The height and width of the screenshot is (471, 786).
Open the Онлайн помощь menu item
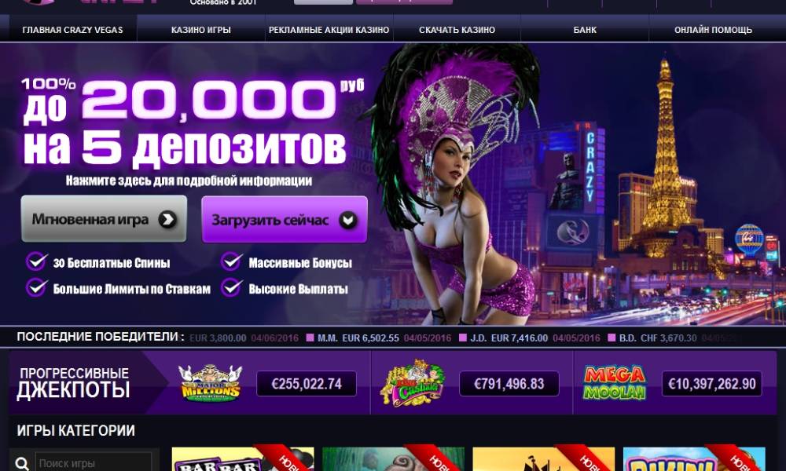713,30
